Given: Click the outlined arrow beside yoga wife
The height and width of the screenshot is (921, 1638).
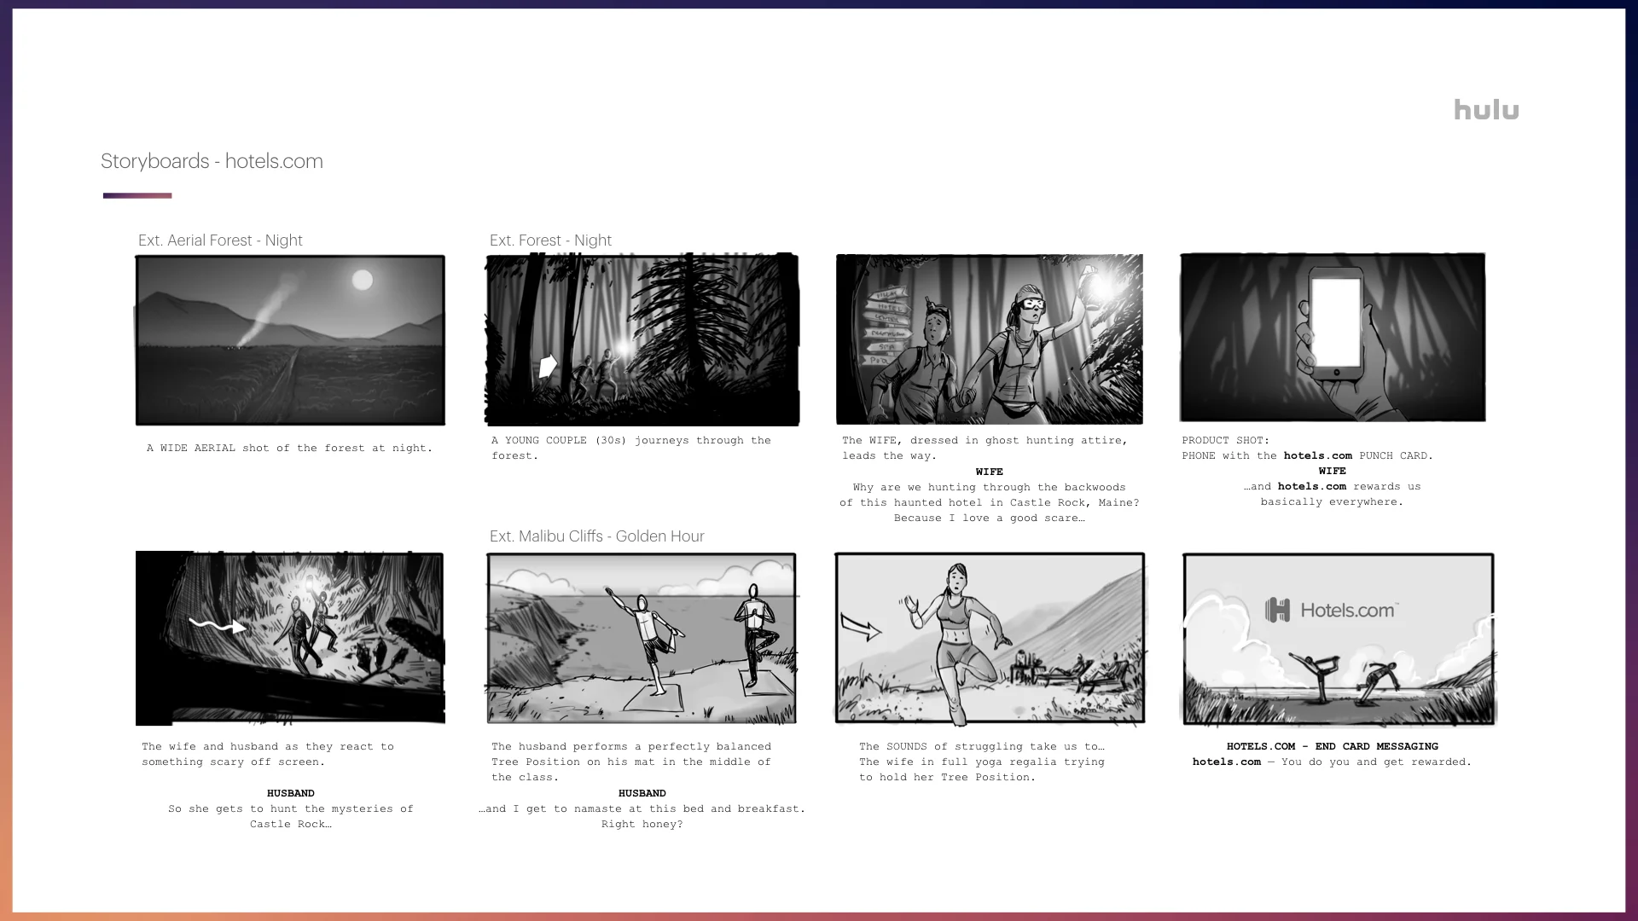Looking at the screenshot, I should [x=861, y=627].
